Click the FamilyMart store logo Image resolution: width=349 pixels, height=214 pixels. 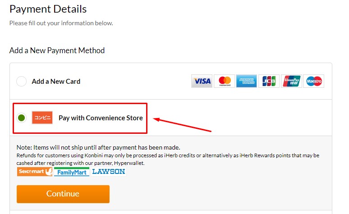(72, 172)
